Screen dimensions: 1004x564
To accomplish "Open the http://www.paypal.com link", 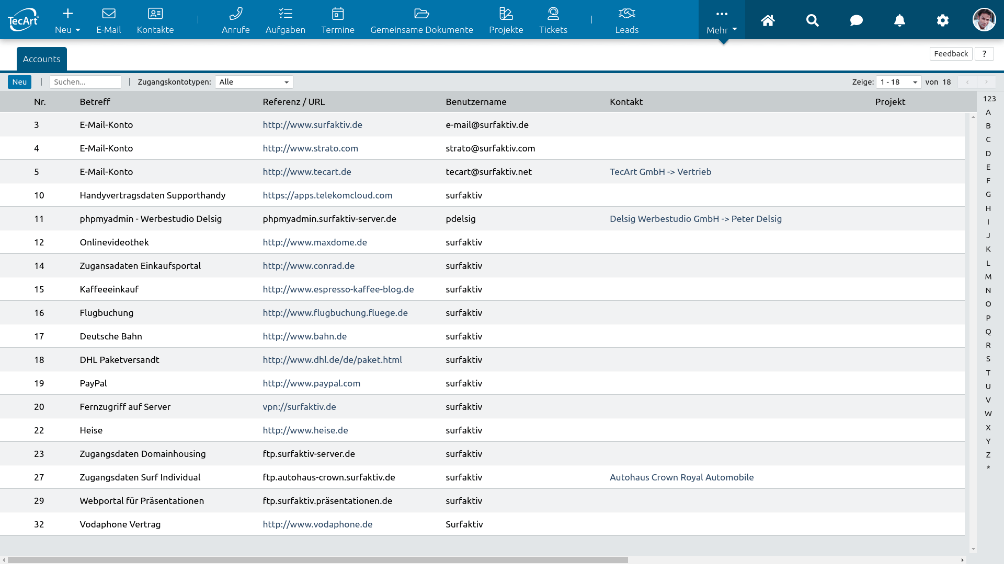I will click(311, 383).
